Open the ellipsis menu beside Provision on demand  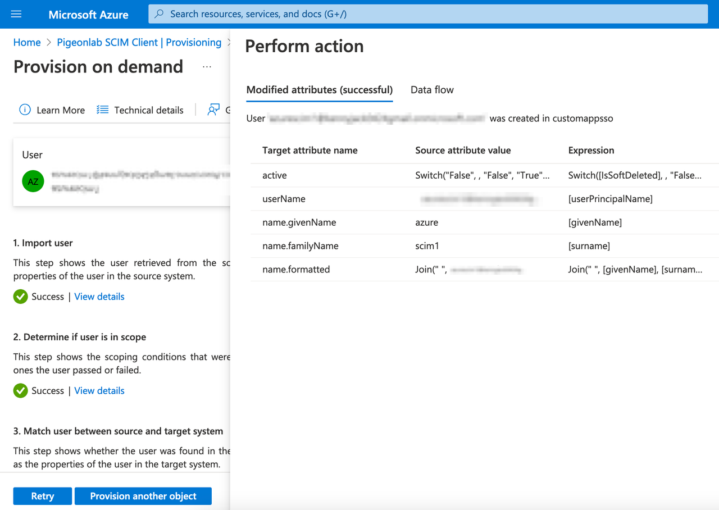coord(207,67)
